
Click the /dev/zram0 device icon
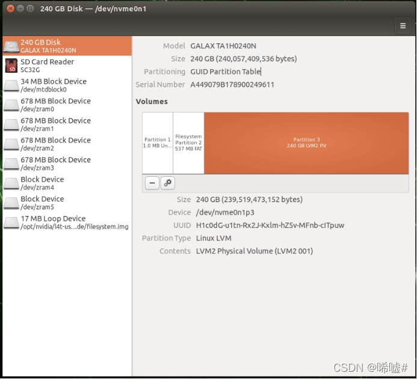coord(11,105)
